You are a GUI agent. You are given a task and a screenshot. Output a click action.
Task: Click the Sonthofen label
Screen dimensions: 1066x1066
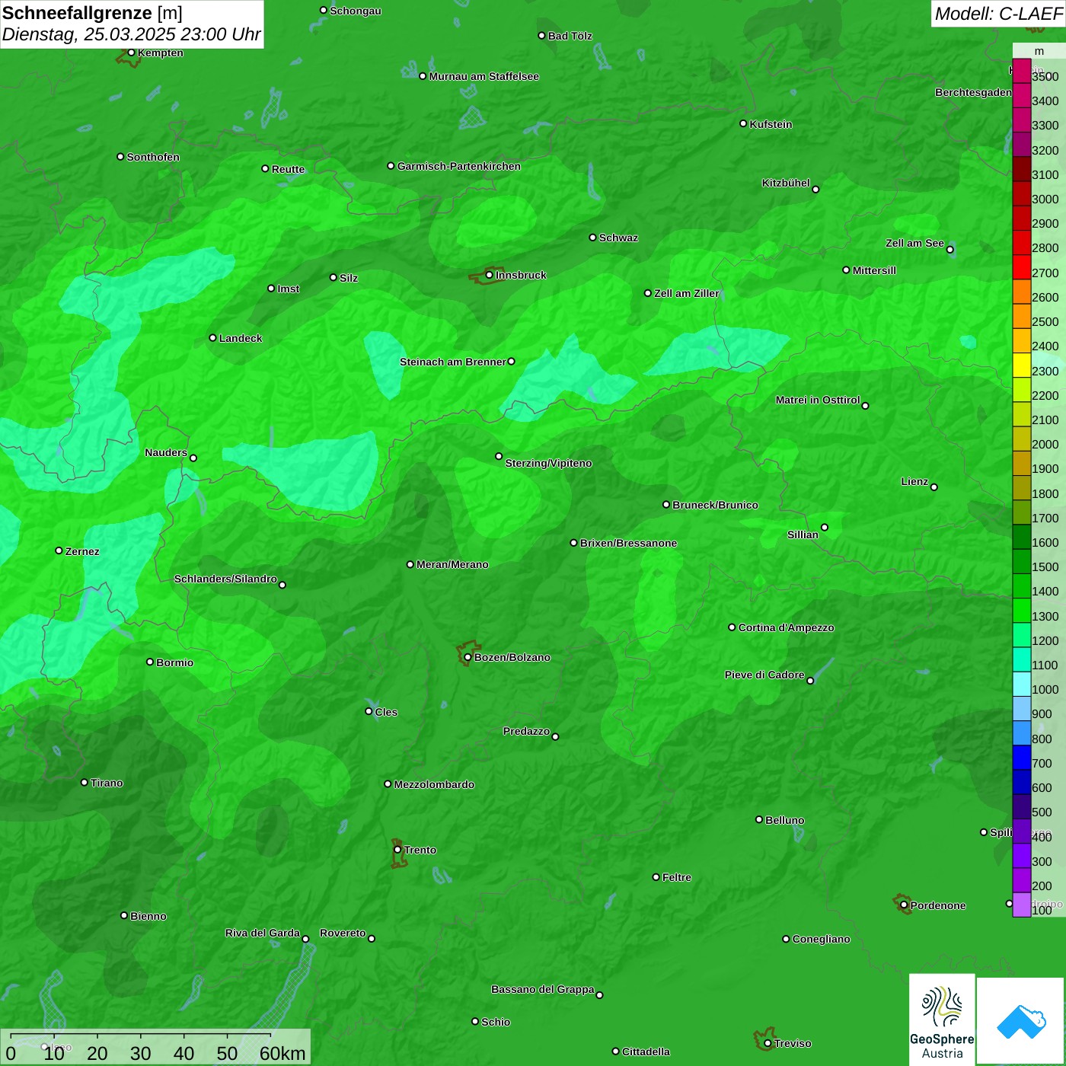tap(153, 157)
